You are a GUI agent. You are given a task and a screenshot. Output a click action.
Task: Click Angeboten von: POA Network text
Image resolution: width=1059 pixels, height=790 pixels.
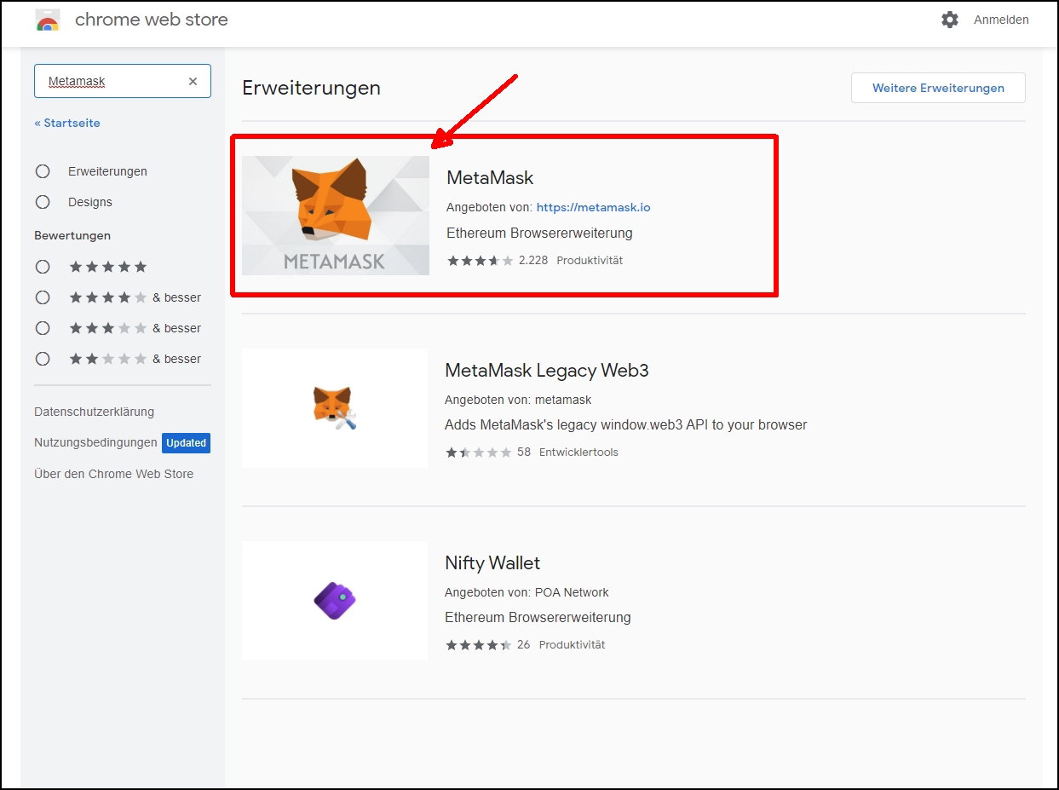(527, 592)
